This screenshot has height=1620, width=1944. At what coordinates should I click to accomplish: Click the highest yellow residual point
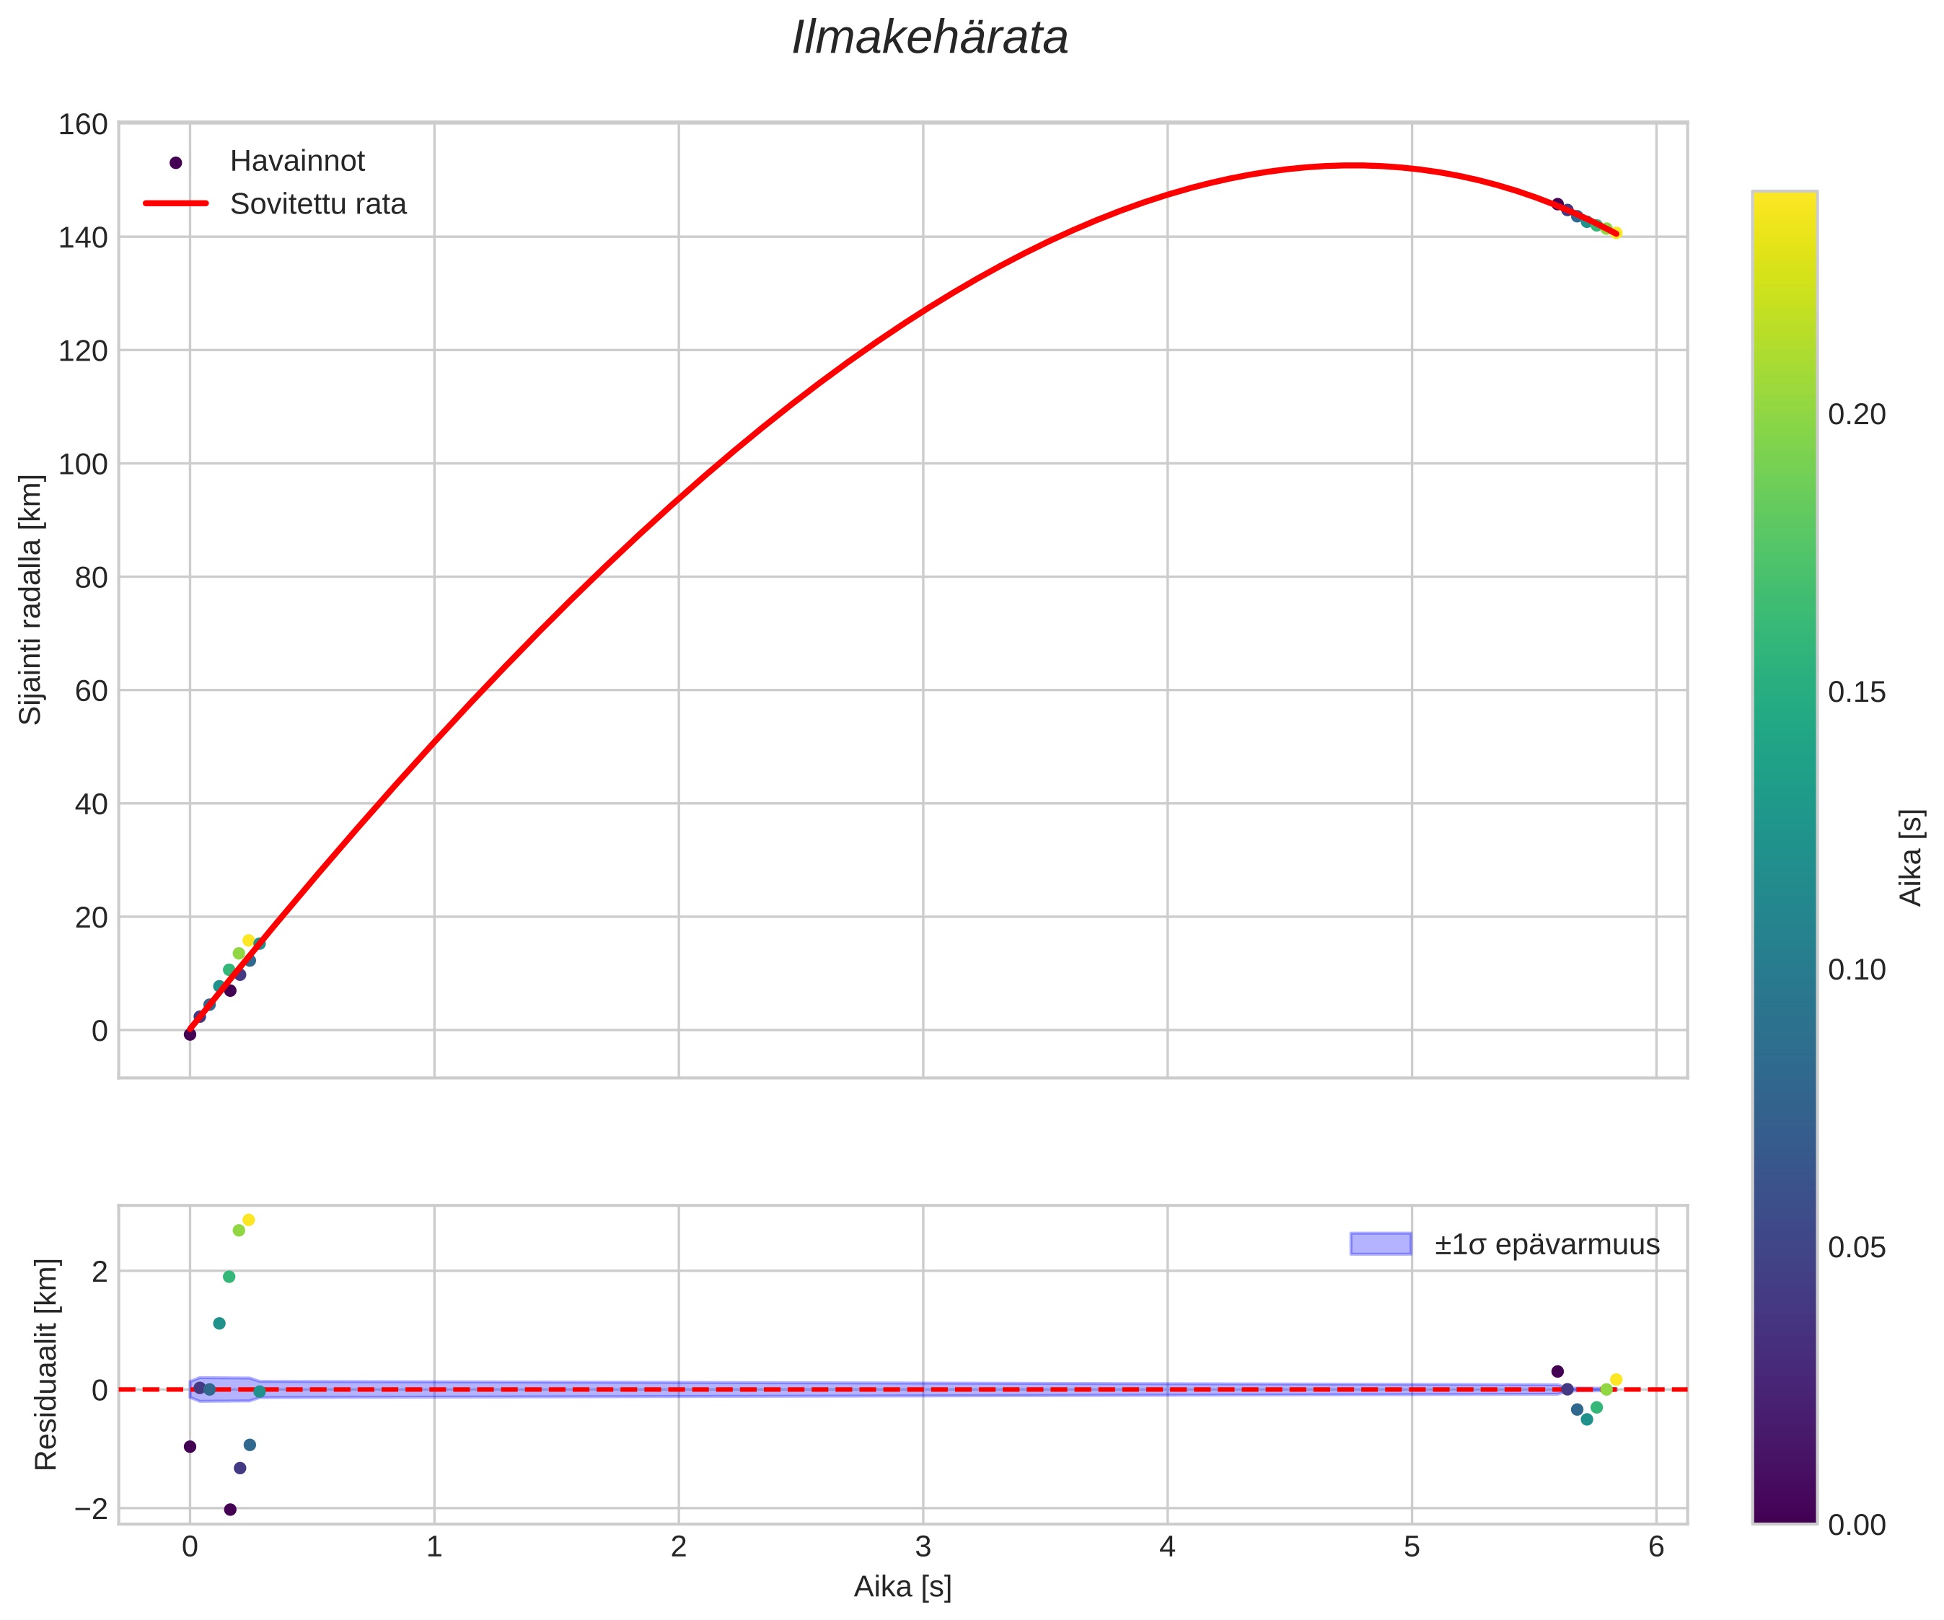[248, 1220]
